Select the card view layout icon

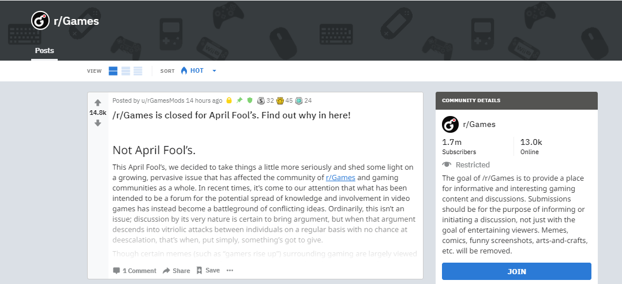tap(113, 71)
